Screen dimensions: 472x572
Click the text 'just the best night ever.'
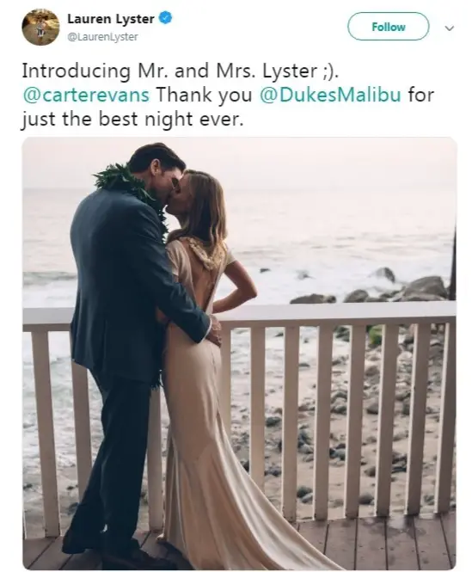132,119
